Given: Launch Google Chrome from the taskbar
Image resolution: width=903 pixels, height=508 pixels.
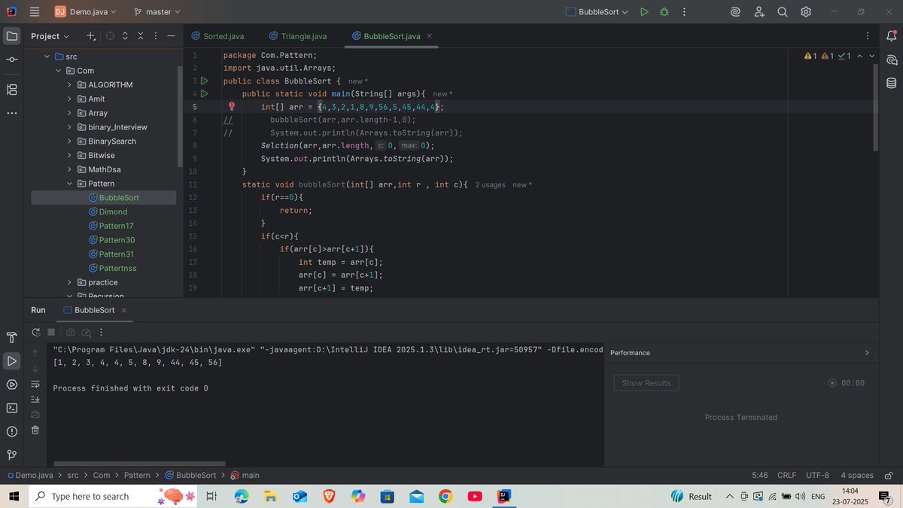Looking at the screenshot, I should coord(445,496).
